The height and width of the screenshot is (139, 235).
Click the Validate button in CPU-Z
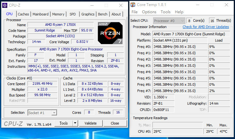91,123
